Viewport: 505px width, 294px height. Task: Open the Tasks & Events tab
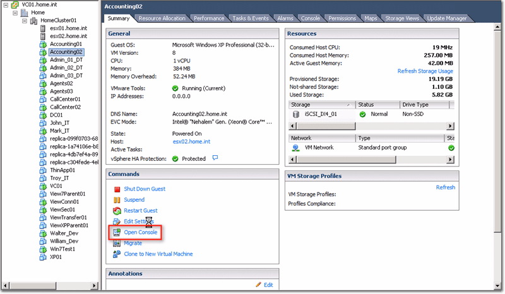click(251, 18)
